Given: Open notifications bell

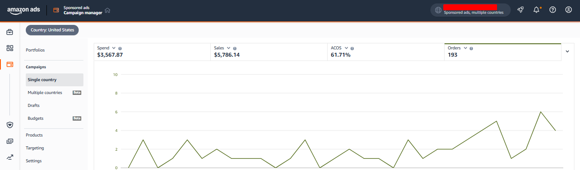Looking at the screenshot, I should (537, 10).
